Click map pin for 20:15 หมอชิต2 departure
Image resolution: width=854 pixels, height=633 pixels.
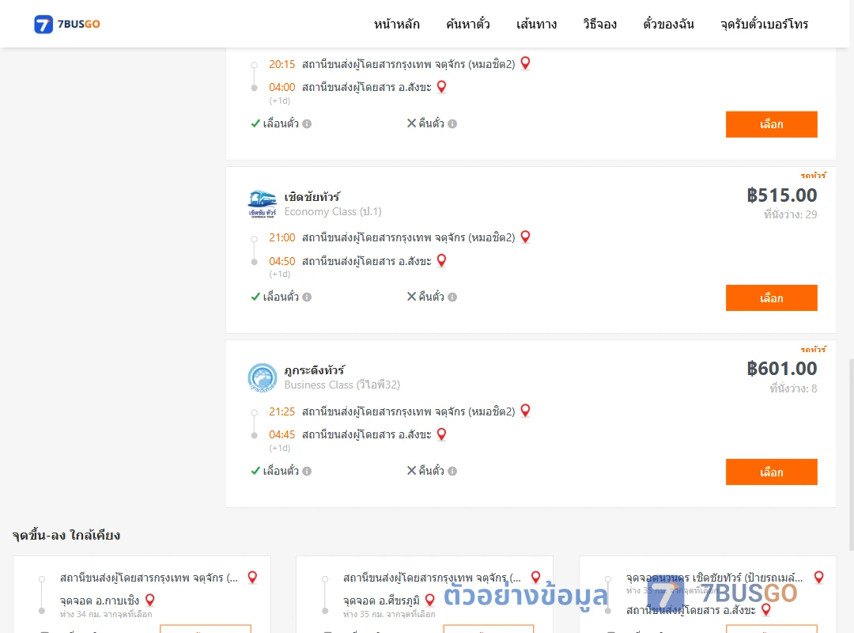click(526, 63)
